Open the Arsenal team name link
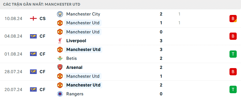 pyautogui.click(x=74, y=68)
